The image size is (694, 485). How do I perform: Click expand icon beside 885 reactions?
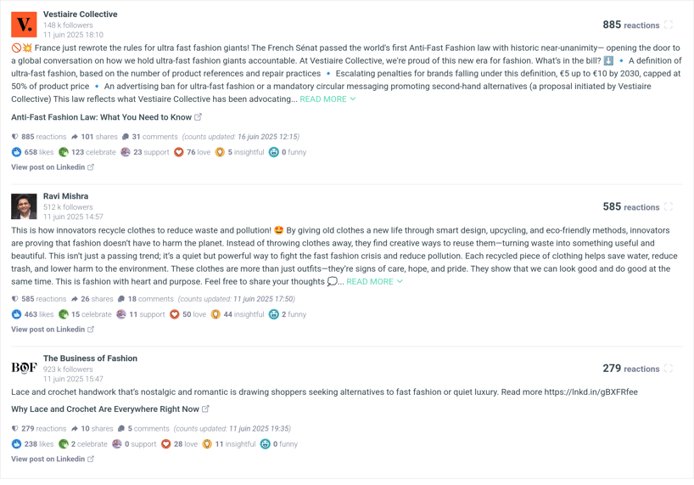point(669,25)
